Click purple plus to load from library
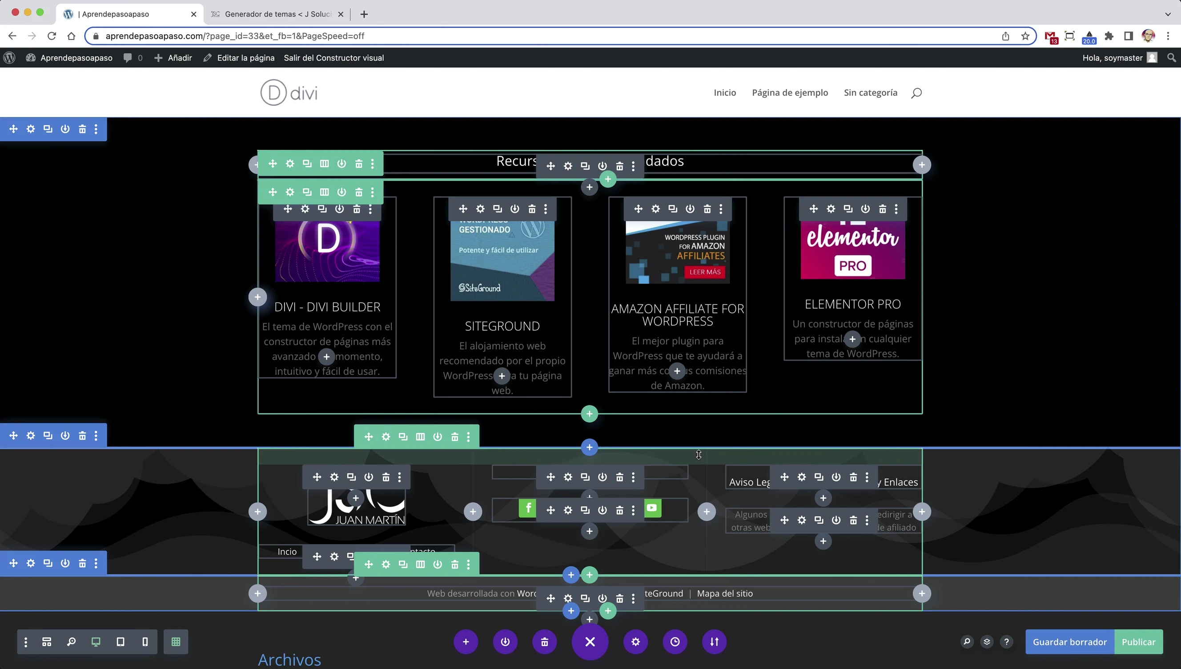The width and height of the screenshot is (1181, 669). tap(466, 642)
